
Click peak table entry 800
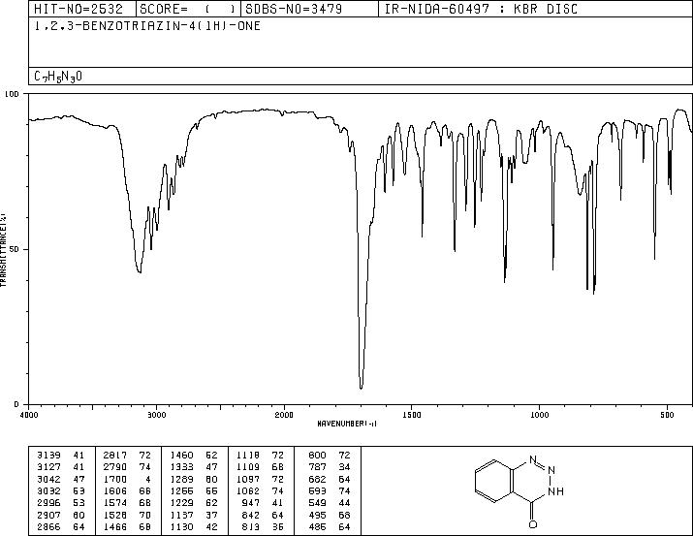point(317,456)
